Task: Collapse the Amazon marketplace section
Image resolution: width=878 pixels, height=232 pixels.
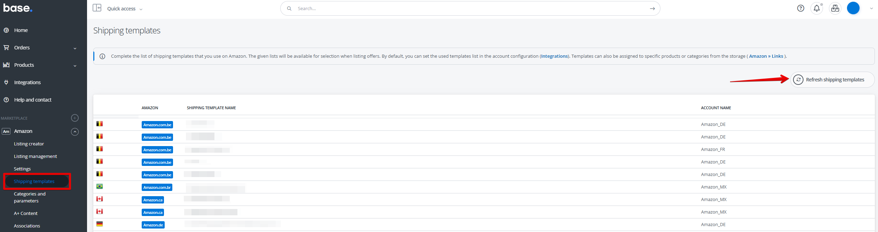Action: (x=75, y=131)
